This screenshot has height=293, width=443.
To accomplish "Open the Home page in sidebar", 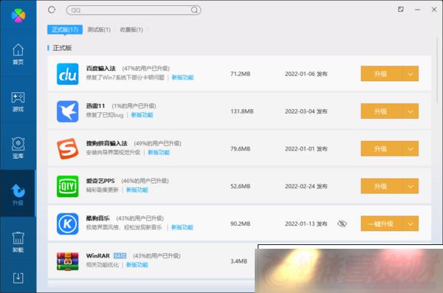I will pyautogui.click(x=18, y=55).
